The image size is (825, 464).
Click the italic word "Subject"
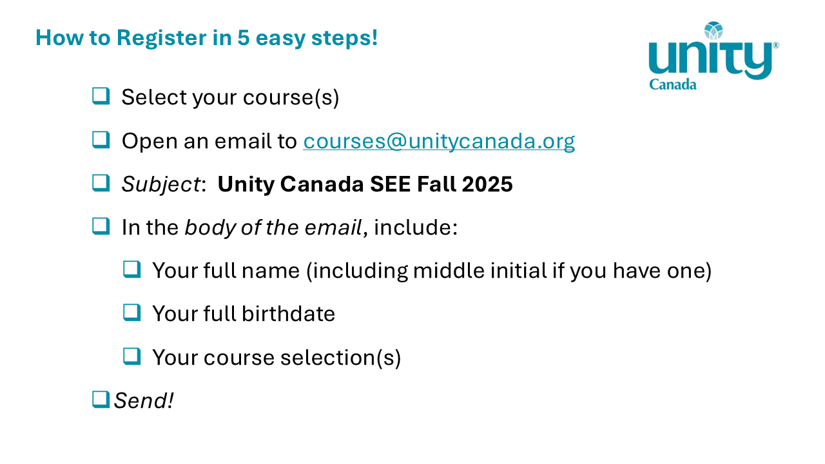point(161,184)
